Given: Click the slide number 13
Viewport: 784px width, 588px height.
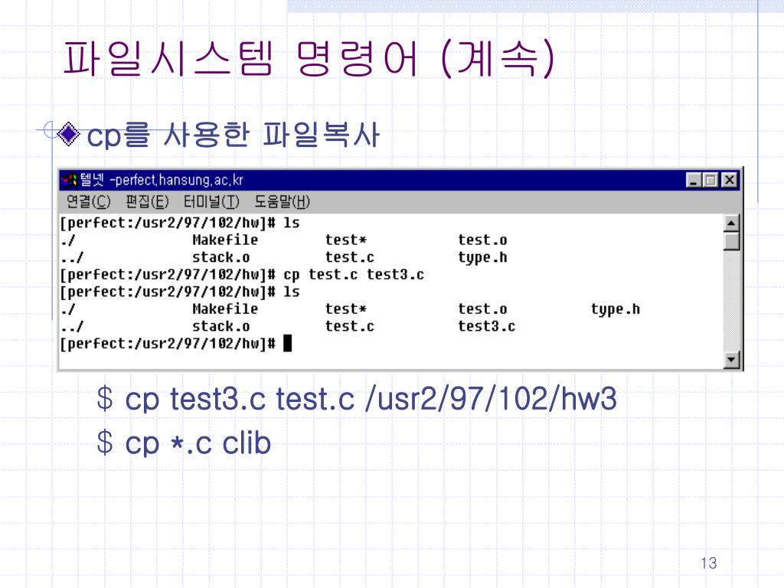Looking at the screenshot, I should pos(708,563).
